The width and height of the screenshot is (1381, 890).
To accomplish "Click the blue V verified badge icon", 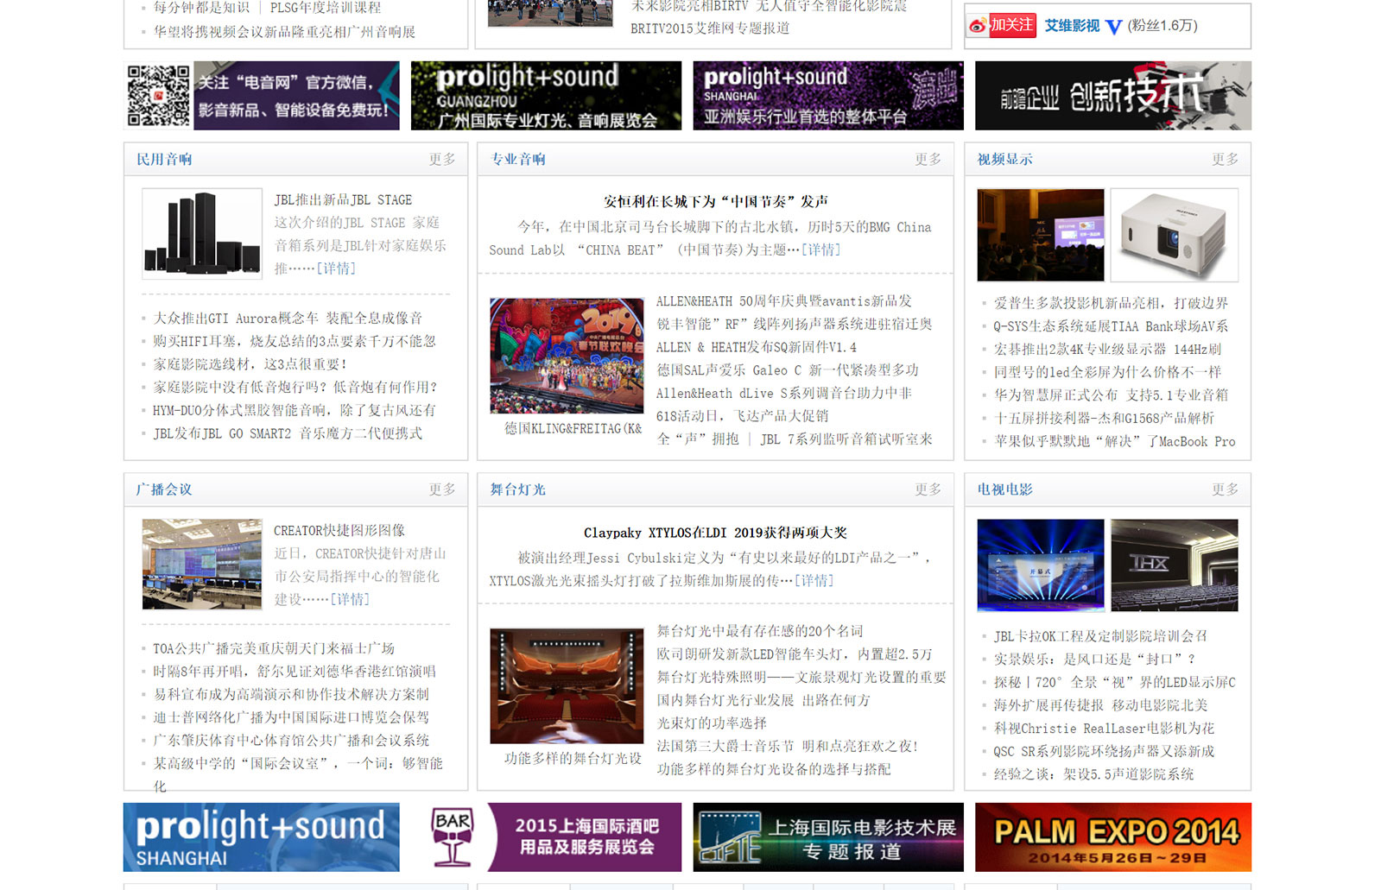I will (1113, 27).
